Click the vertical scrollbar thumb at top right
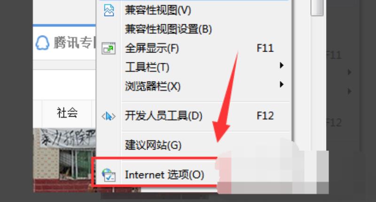Viewport: 376px width, 202px height. 317,8
